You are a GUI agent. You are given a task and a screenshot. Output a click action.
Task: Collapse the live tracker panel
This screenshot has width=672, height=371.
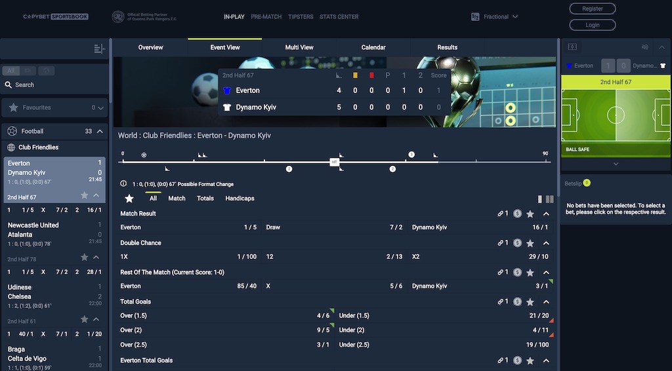point(661,47)
